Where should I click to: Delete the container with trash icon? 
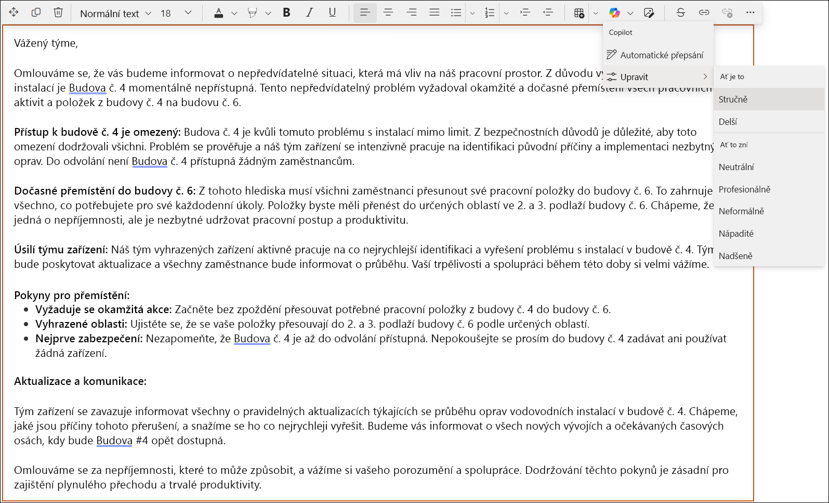pos(58,12)
